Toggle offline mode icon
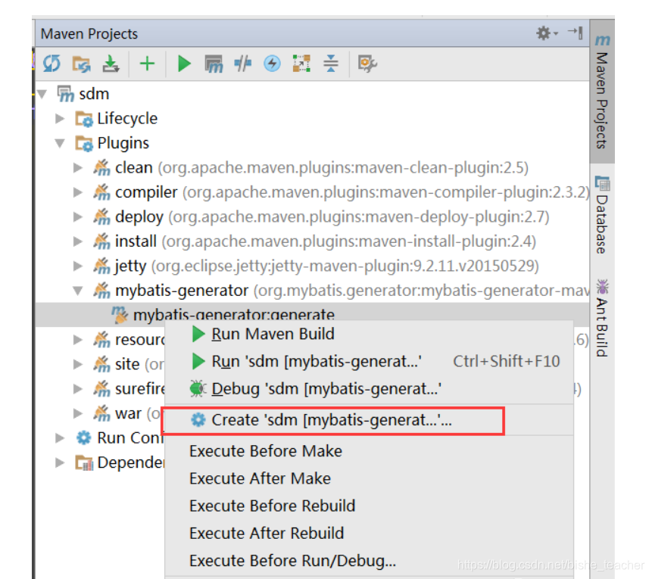The height and width of the screenshot is (579, 652). pos(243,64)
